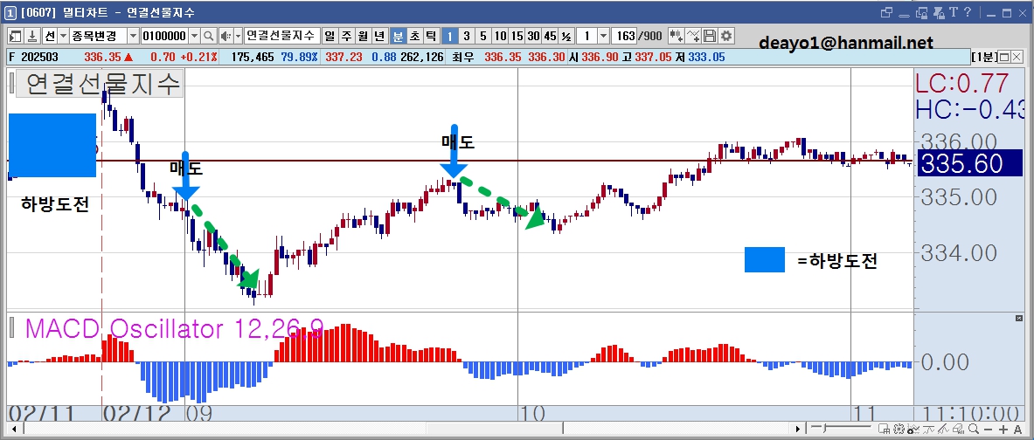Open help question mark icon

pyautogui.click(x=968, y=12)
